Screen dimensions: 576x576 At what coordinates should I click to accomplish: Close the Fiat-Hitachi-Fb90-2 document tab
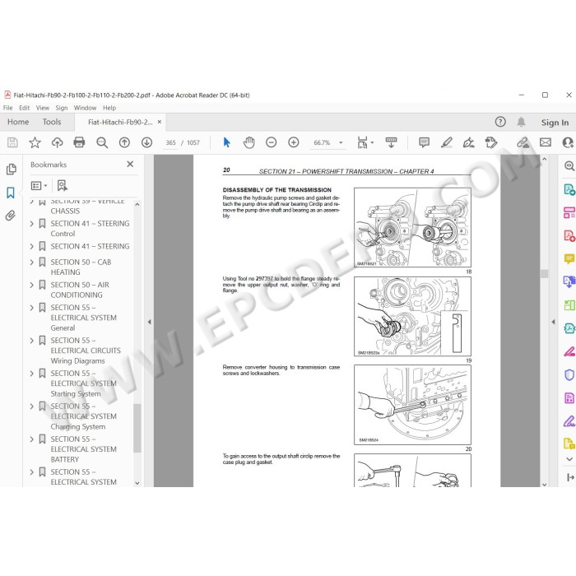pos(160,122)
